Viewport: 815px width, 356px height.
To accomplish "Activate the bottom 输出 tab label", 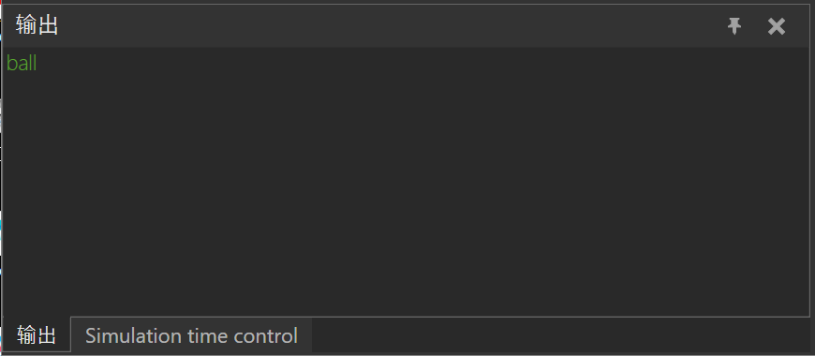I will click(x=37, y=335).
